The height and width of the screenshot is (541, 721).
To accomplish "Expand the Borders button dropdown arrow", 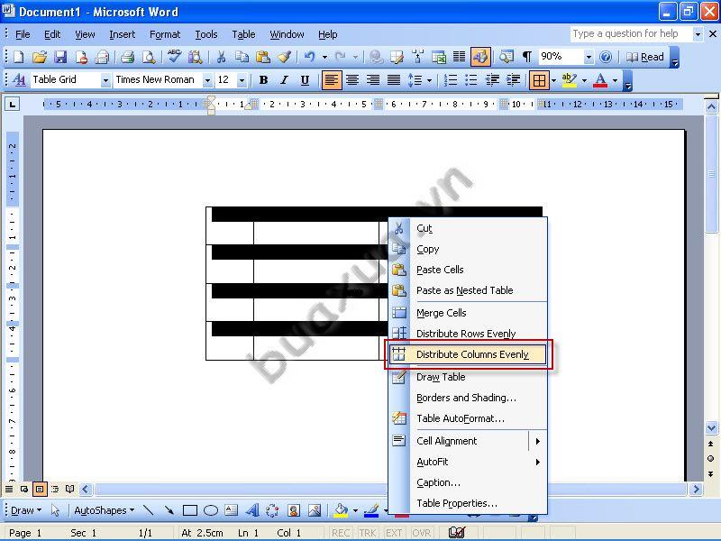I will point(553,80).
